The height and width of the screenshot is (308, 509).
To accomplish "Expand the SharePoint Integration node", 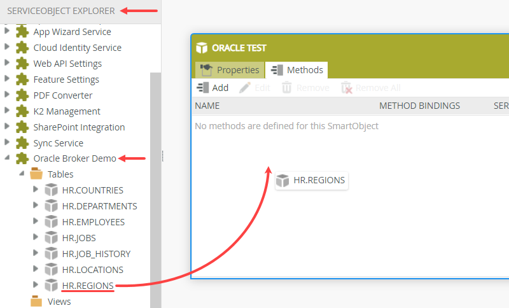I will [x=7, y=126].
